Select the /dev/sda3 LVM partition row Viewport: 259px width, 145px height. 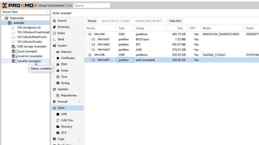click(x=172, y=50)
